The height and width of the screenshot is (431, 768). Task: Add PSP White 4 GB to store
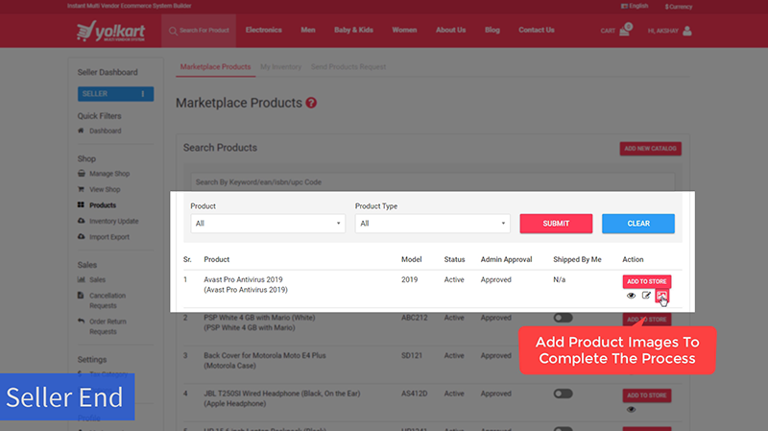pyautogui.click(x=646, y=320)
